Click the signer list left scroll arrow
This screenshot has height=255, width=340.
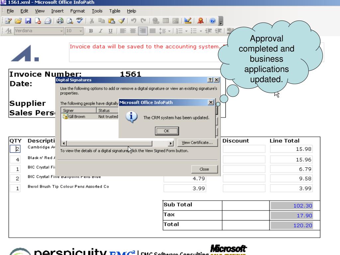(x=64, y=143)
